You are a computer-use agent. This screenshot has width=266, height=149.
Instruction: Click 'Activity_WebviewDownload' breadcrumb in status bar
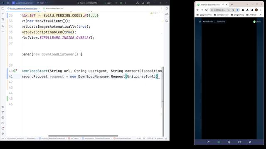click(x=52, y=139)
